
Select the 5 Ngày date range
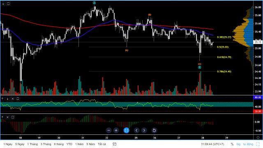20,144
